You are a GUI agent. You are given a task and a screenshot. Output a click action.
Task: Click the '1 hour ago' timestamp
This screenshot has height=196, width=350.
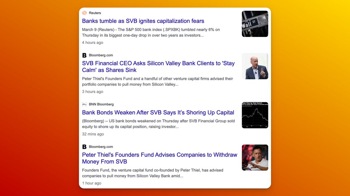(92, 183)
